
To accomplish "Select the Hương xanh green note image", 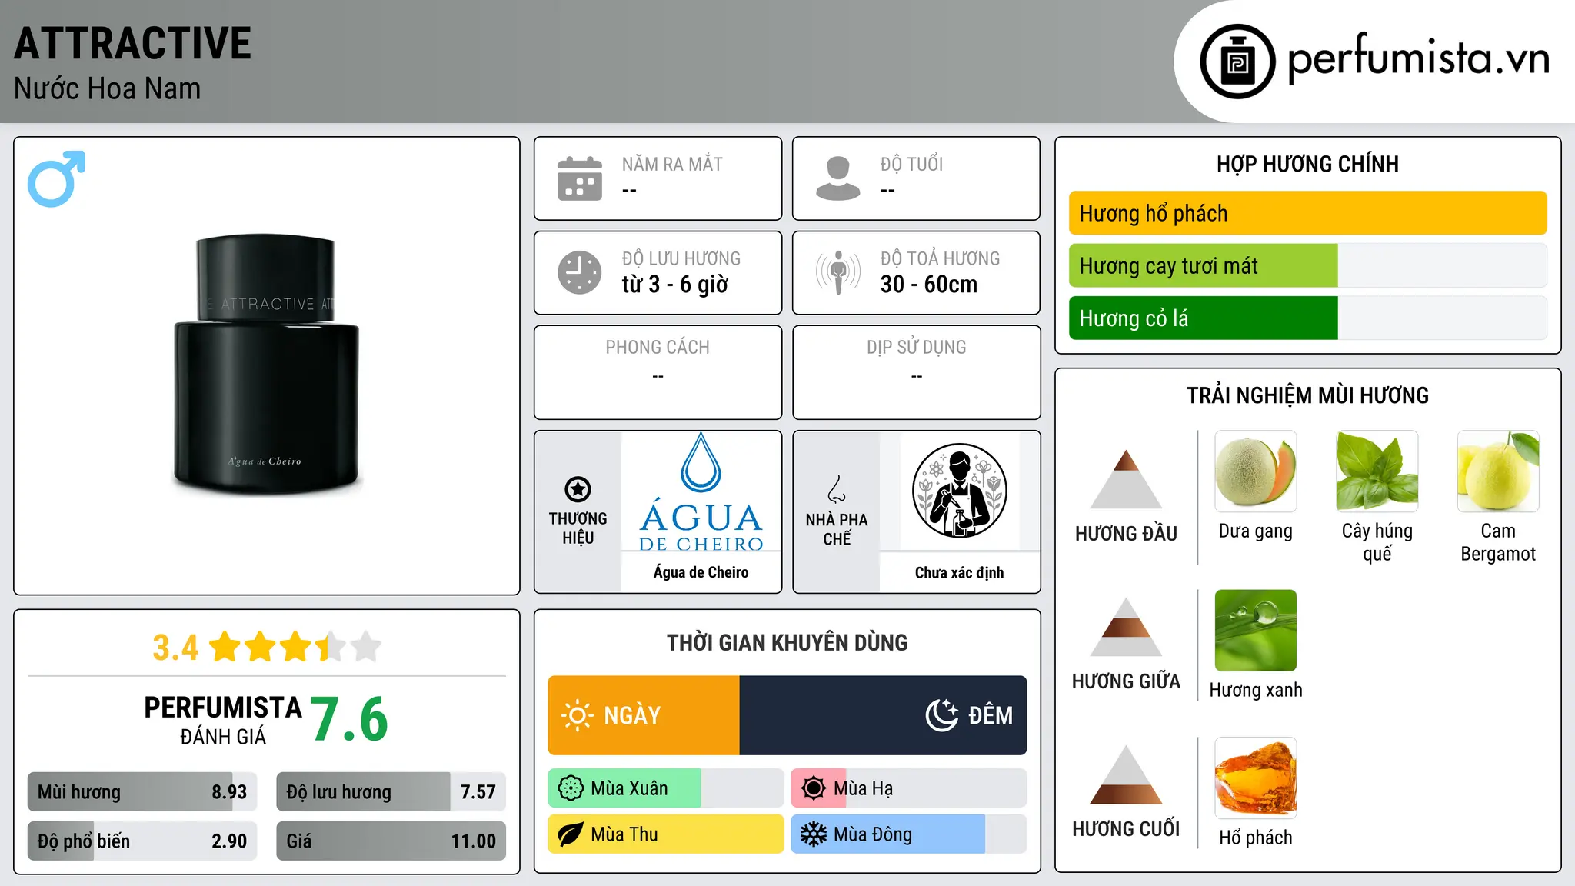I will click(1256, 631).
